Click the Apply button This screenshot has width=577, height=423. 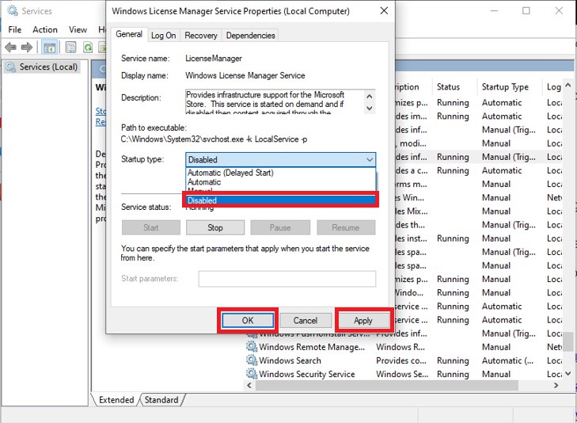pos(363,320)
